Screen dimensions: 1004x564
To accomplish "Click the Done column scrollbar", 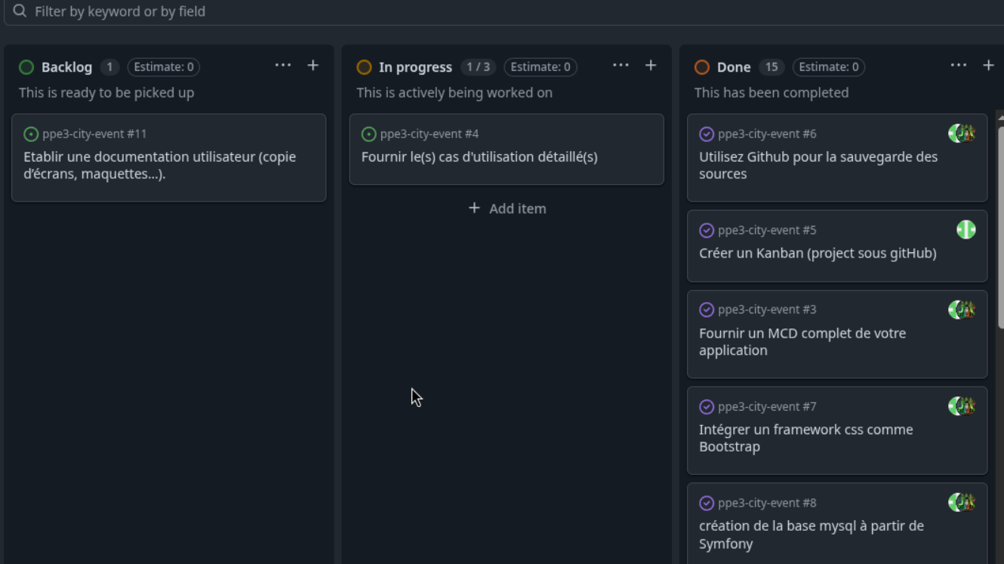I will [x=999, y=227].
